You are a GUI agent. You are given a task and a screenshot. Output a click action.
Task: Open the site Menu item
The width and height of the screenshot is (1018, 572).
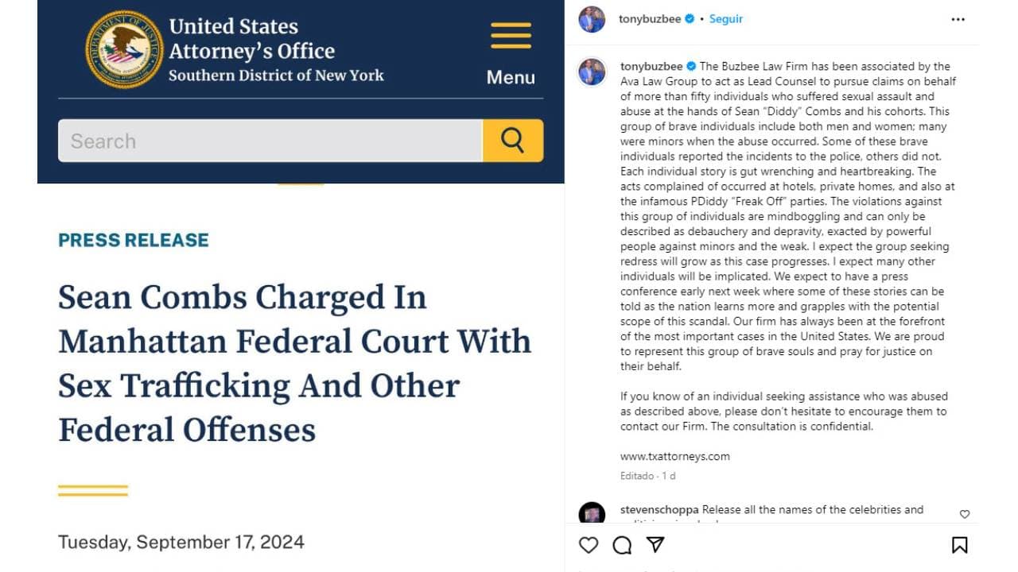510,77
